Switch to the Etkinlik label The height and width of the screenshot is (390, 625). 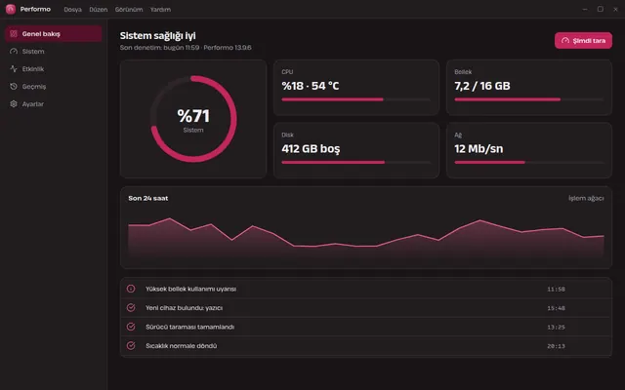[33, 69]
